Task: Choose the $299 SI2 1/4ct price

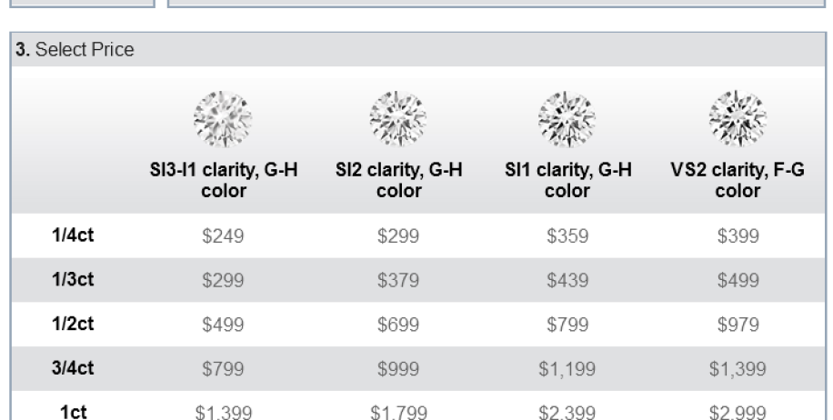Action: 398,235
